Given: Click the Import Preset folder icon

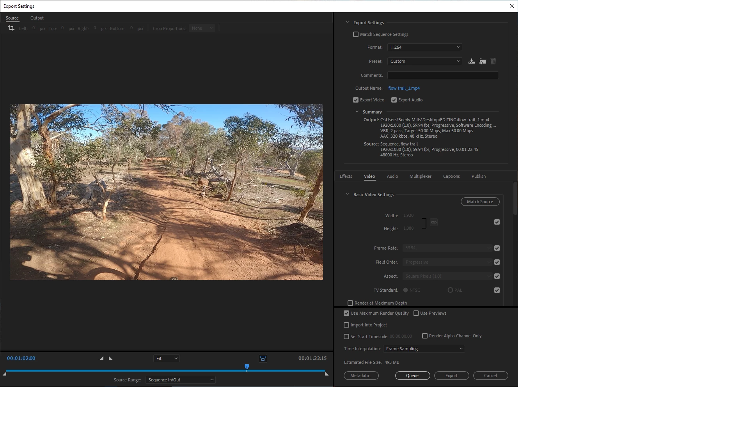Looking at the screenshot, I should click(483, 61).
